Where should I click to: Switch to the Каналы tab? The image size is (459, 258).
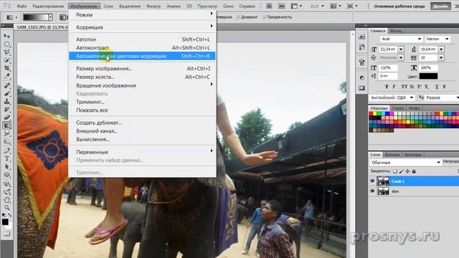tap(392, 155)
